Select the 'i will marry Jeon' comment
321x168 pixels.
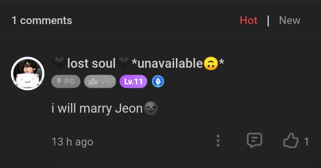click(x=97, y=109)
